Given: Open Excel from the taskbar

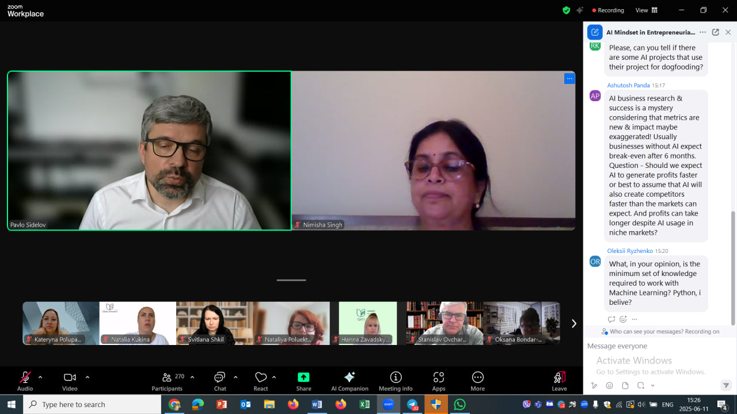Looking at the screenshot, I should pyautogui.click(x=364, y=404).
